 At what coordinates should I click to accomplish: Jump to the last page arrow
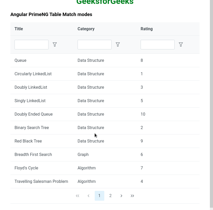tap(132, 196)
